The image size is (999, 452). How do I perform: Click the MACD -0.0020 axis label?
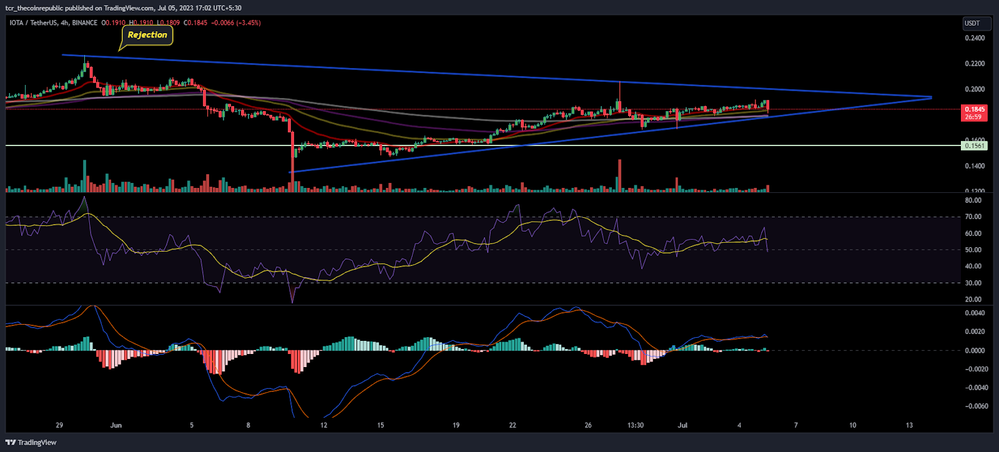pyautogui.click(x=977, y=369)
